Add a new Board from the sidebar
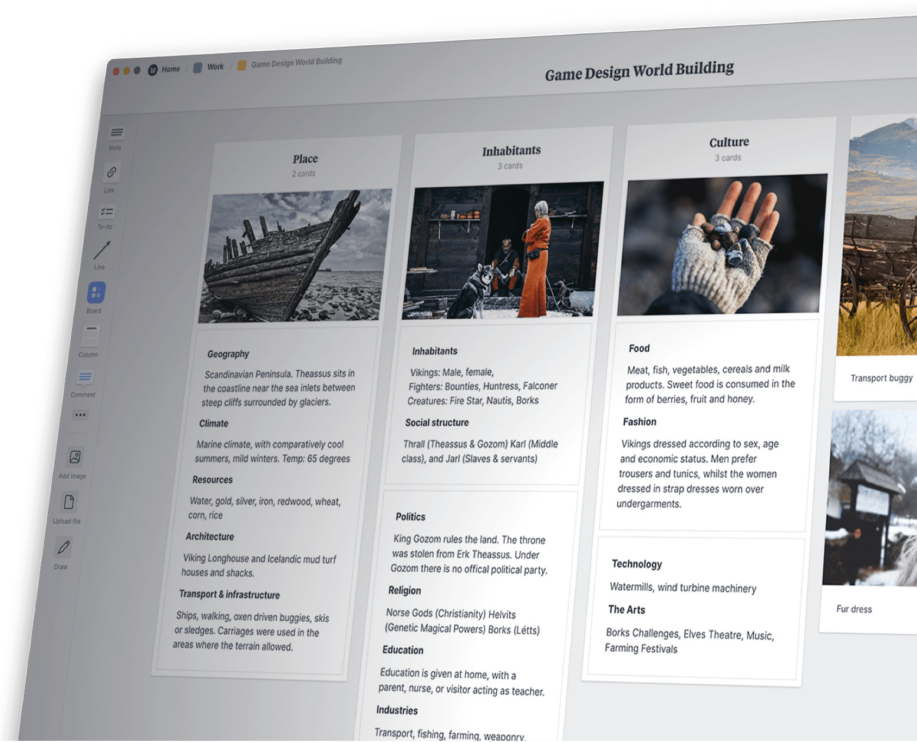 pos(95,290)
